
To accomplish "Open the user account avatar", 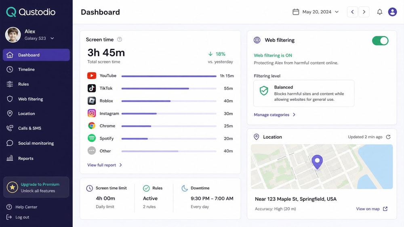I will click(392, 12).
